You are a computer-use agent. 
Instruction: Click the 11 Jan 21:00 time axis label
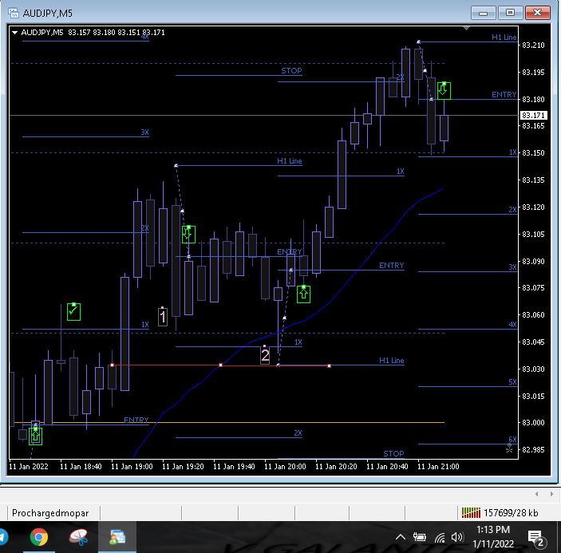[x=438, y=467]
